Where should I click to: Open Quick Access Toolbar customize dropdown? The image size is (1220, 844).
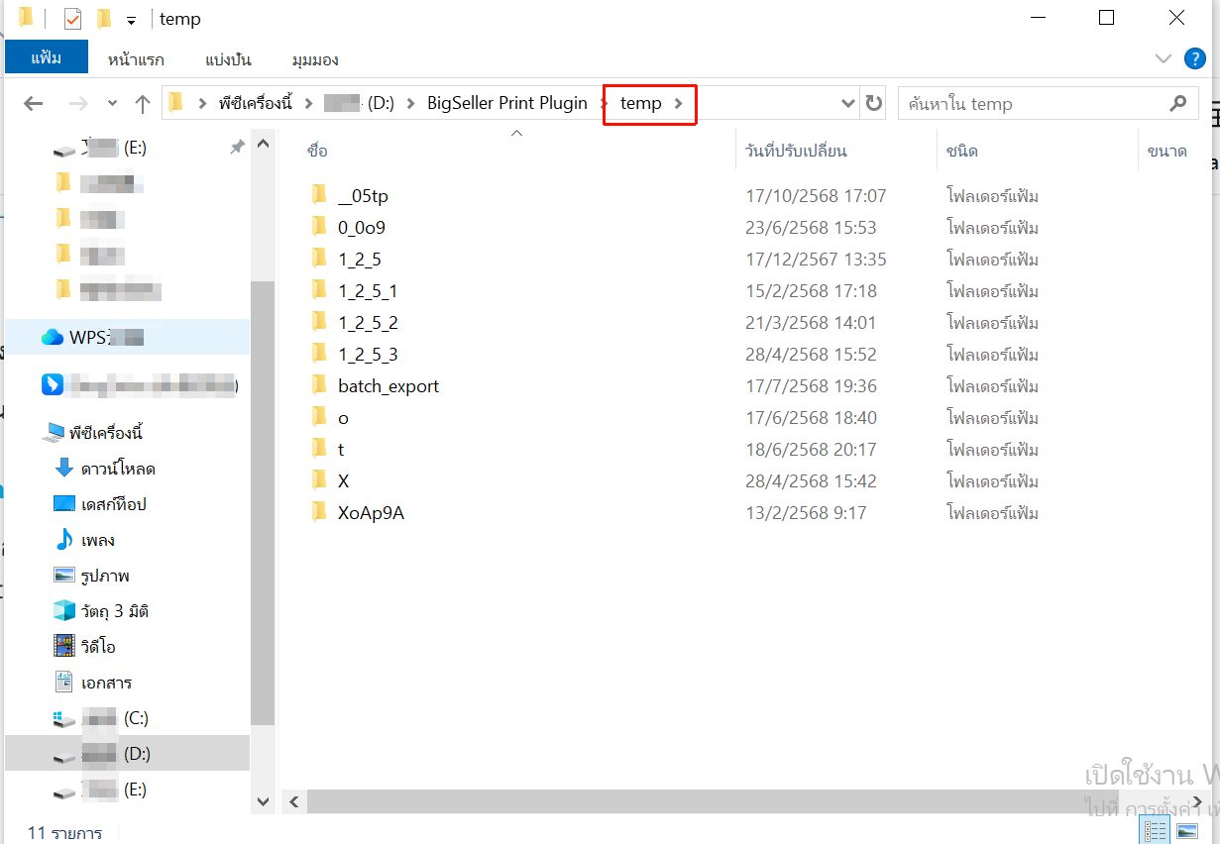click(x=131, y=20)
